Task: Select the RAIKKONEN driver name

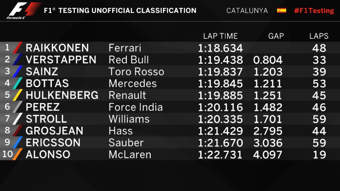Action: (x=57, y=48)
